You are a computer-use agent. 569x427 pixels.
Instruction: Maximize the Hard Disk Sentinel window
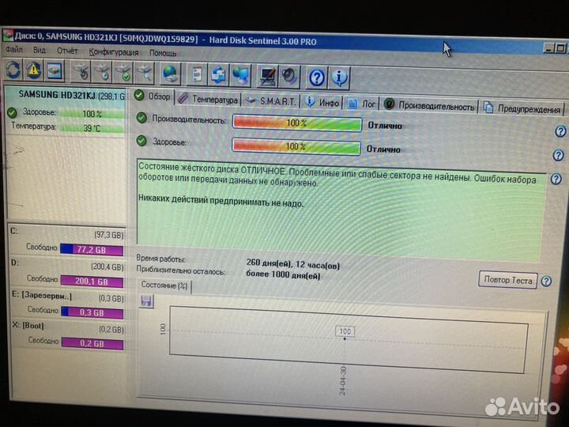[560, 48]
